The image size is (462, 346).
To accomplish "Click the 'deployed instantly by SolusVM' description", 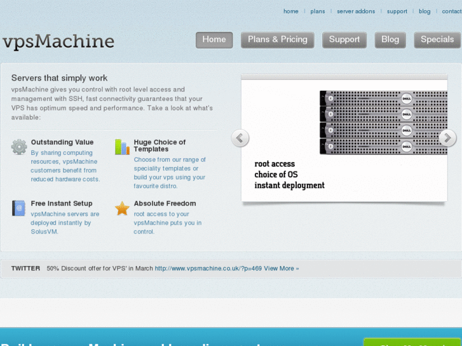I will [x=65, y=223].
